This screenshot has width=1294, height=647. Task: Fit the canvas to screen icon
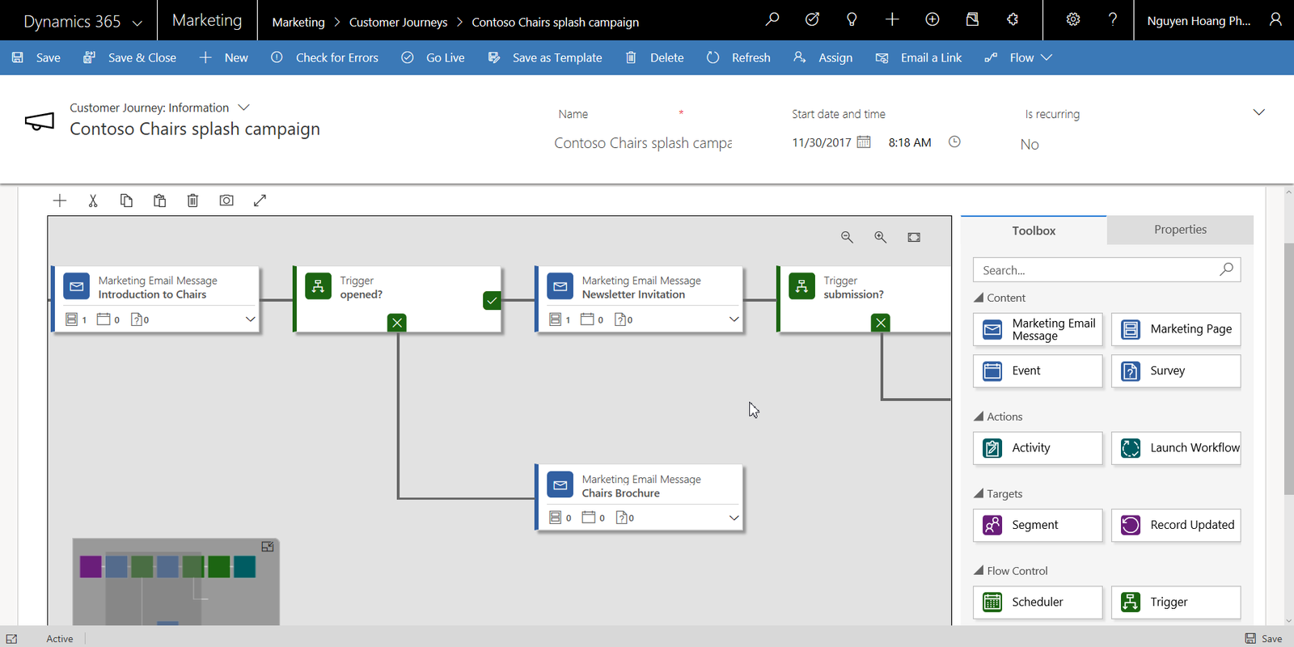914,237
